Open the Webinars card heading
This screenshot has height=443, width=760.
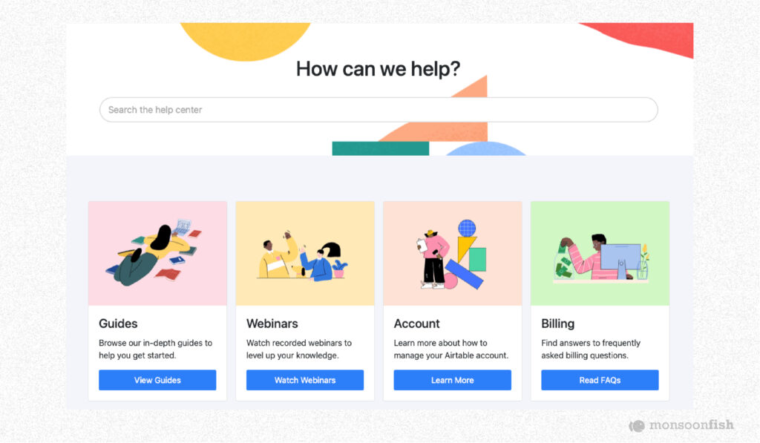272,324
